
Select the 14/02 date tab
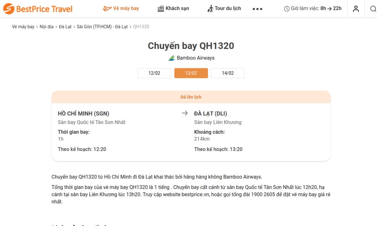[x=228, y=73]
